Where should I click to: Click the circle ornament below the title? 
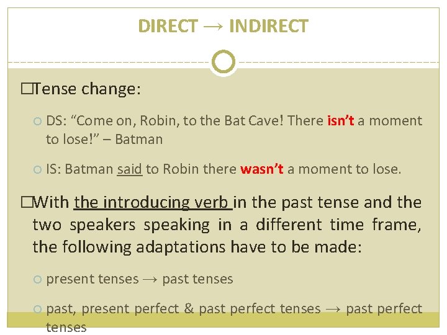(223, 62)
